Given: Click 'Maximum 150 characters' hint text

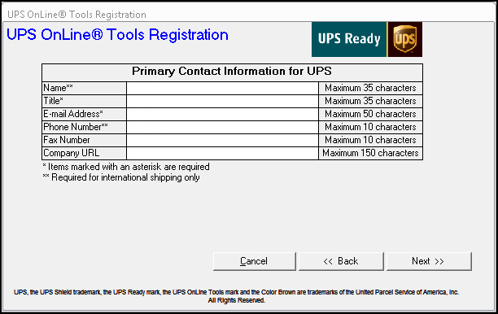Looking at the screenshot, I should [370, 153].
